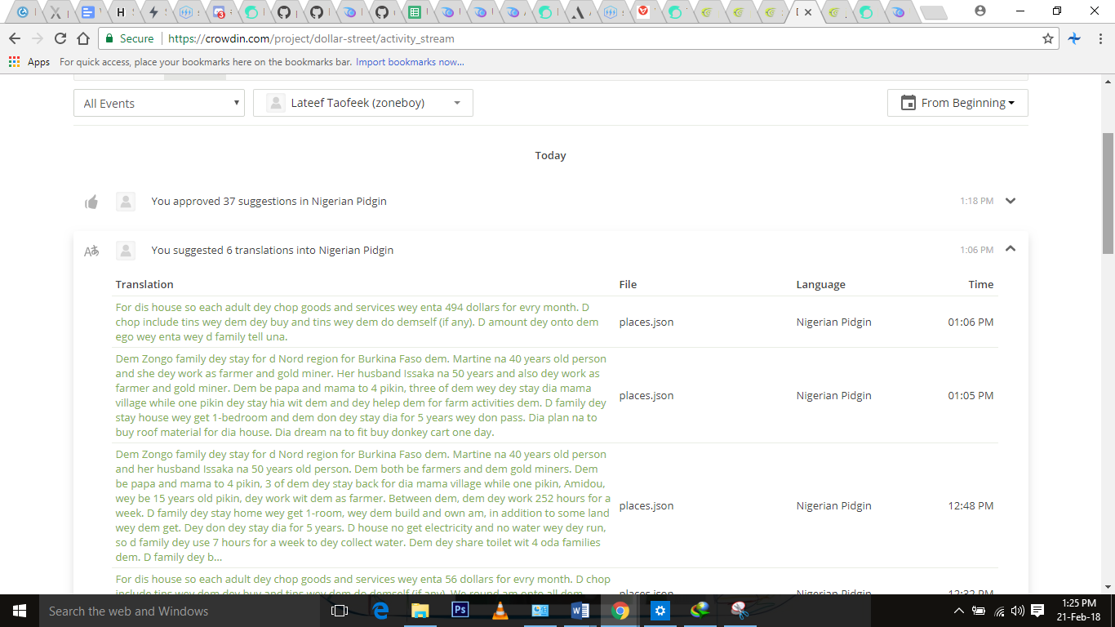Click the Chrome icon on the taskbar
The image size is (1115, 627).
click(x=620, y=611)
